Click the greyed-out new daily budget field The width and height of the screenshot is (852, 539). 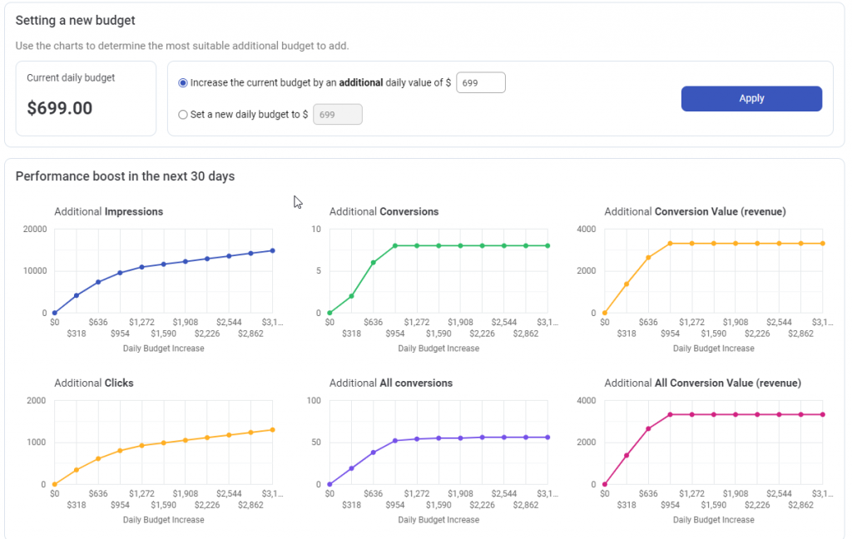[337, 115]
